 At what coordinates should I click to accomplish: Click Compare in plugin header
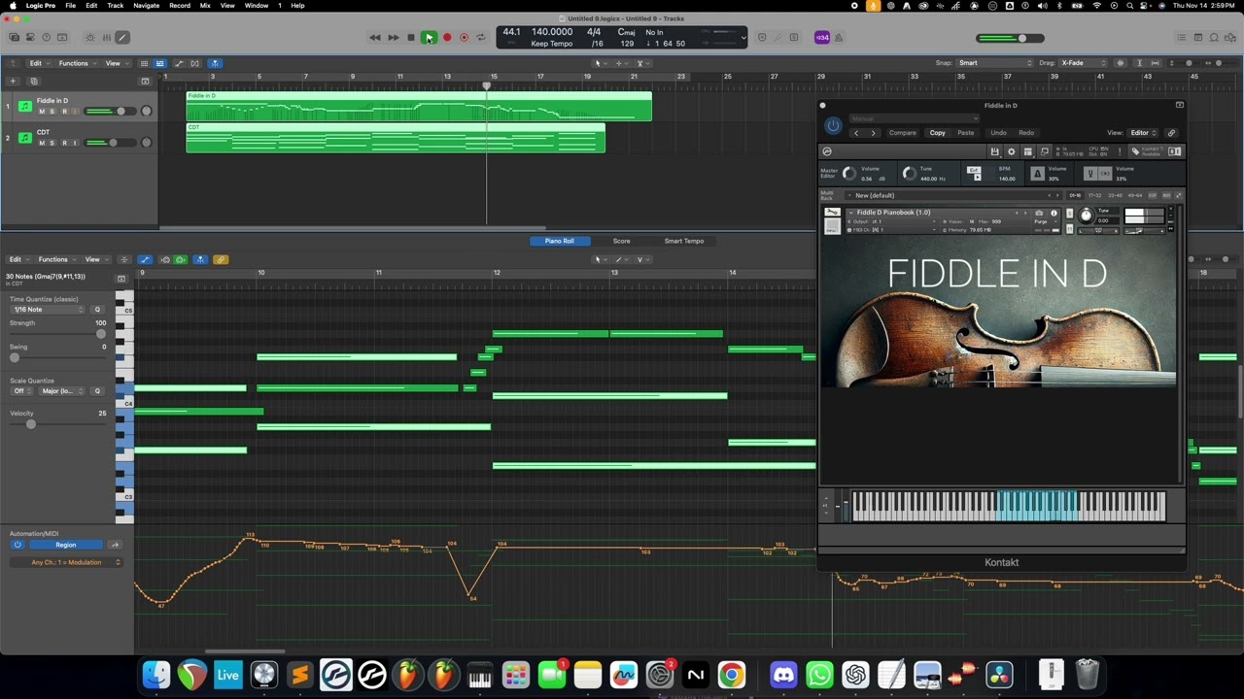coord(902,133)
